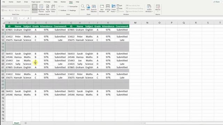Select column M header

tap(135, 23)
